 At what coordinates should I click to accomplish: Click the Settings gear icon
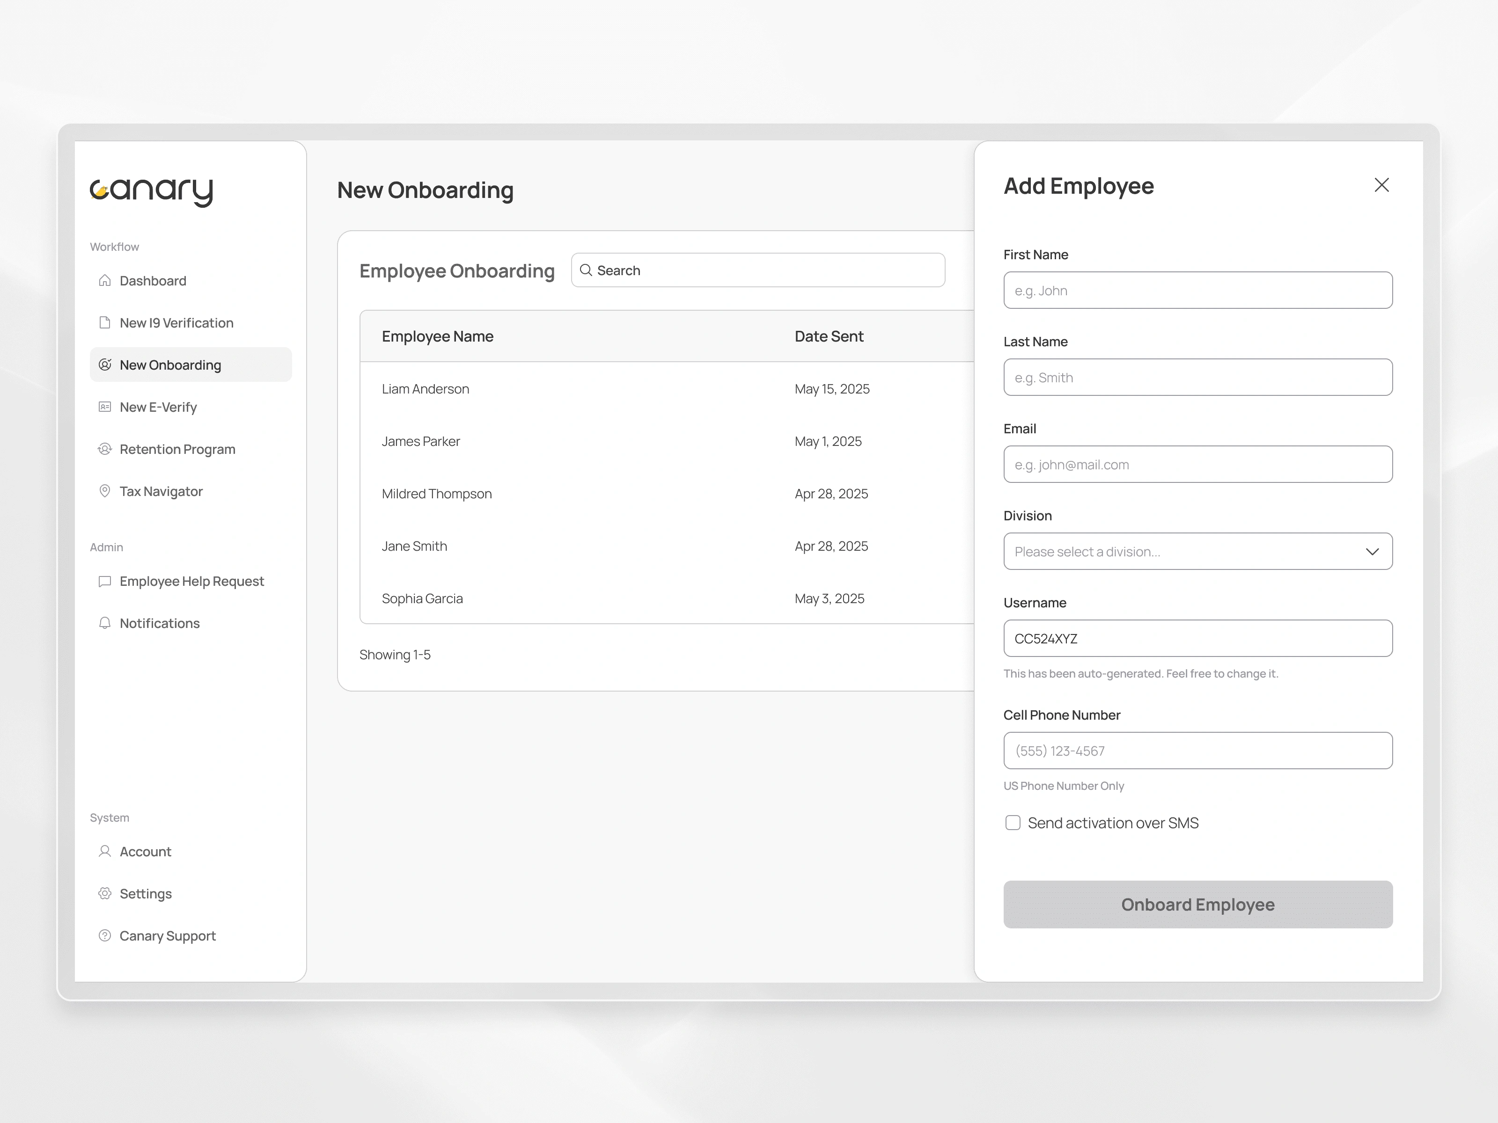[x=104, y=894]
